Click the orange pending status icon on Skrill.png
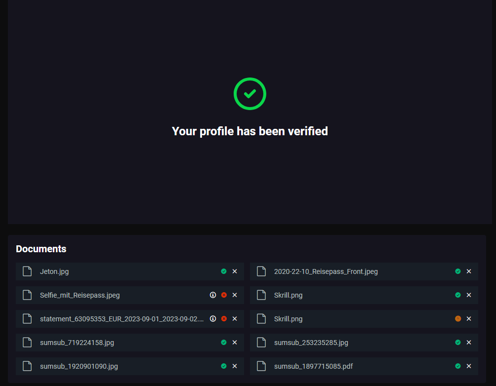This screenshot has height=386, width=496. tap(458, 319)
